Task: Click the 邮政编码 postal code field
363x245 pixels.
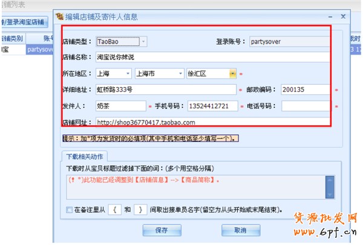Action: tap(305, 90)
